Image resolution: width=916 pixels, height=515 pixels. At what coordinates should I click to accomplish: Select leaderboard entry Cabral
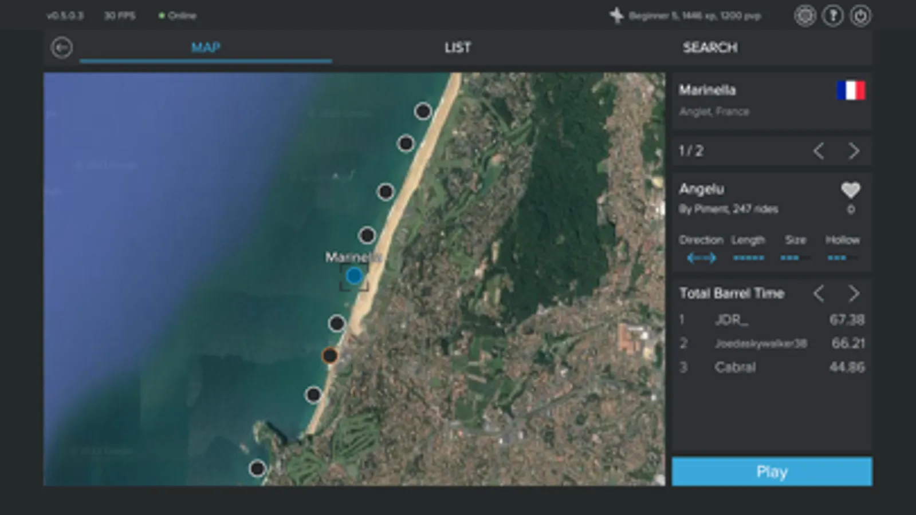(x=772, y=367)
